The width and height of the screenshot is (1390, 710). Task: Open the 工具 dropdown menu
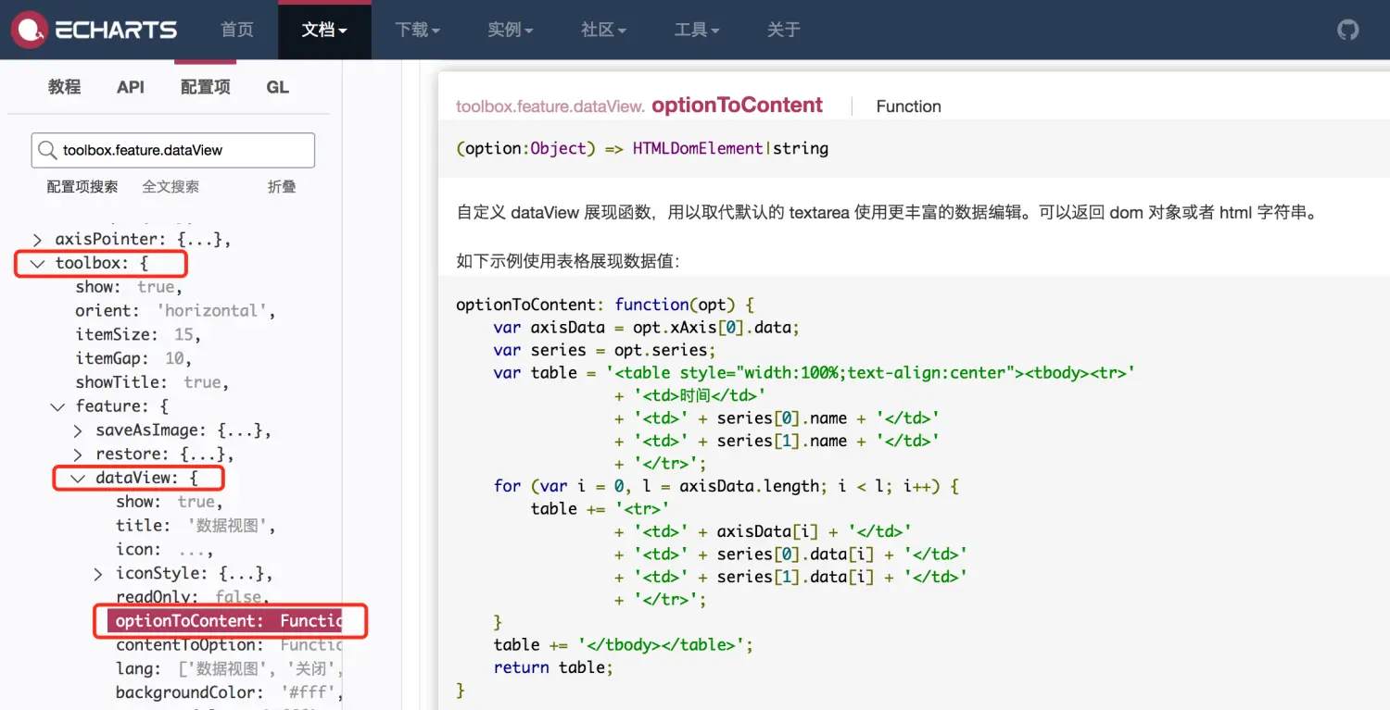tap(696, 30)
